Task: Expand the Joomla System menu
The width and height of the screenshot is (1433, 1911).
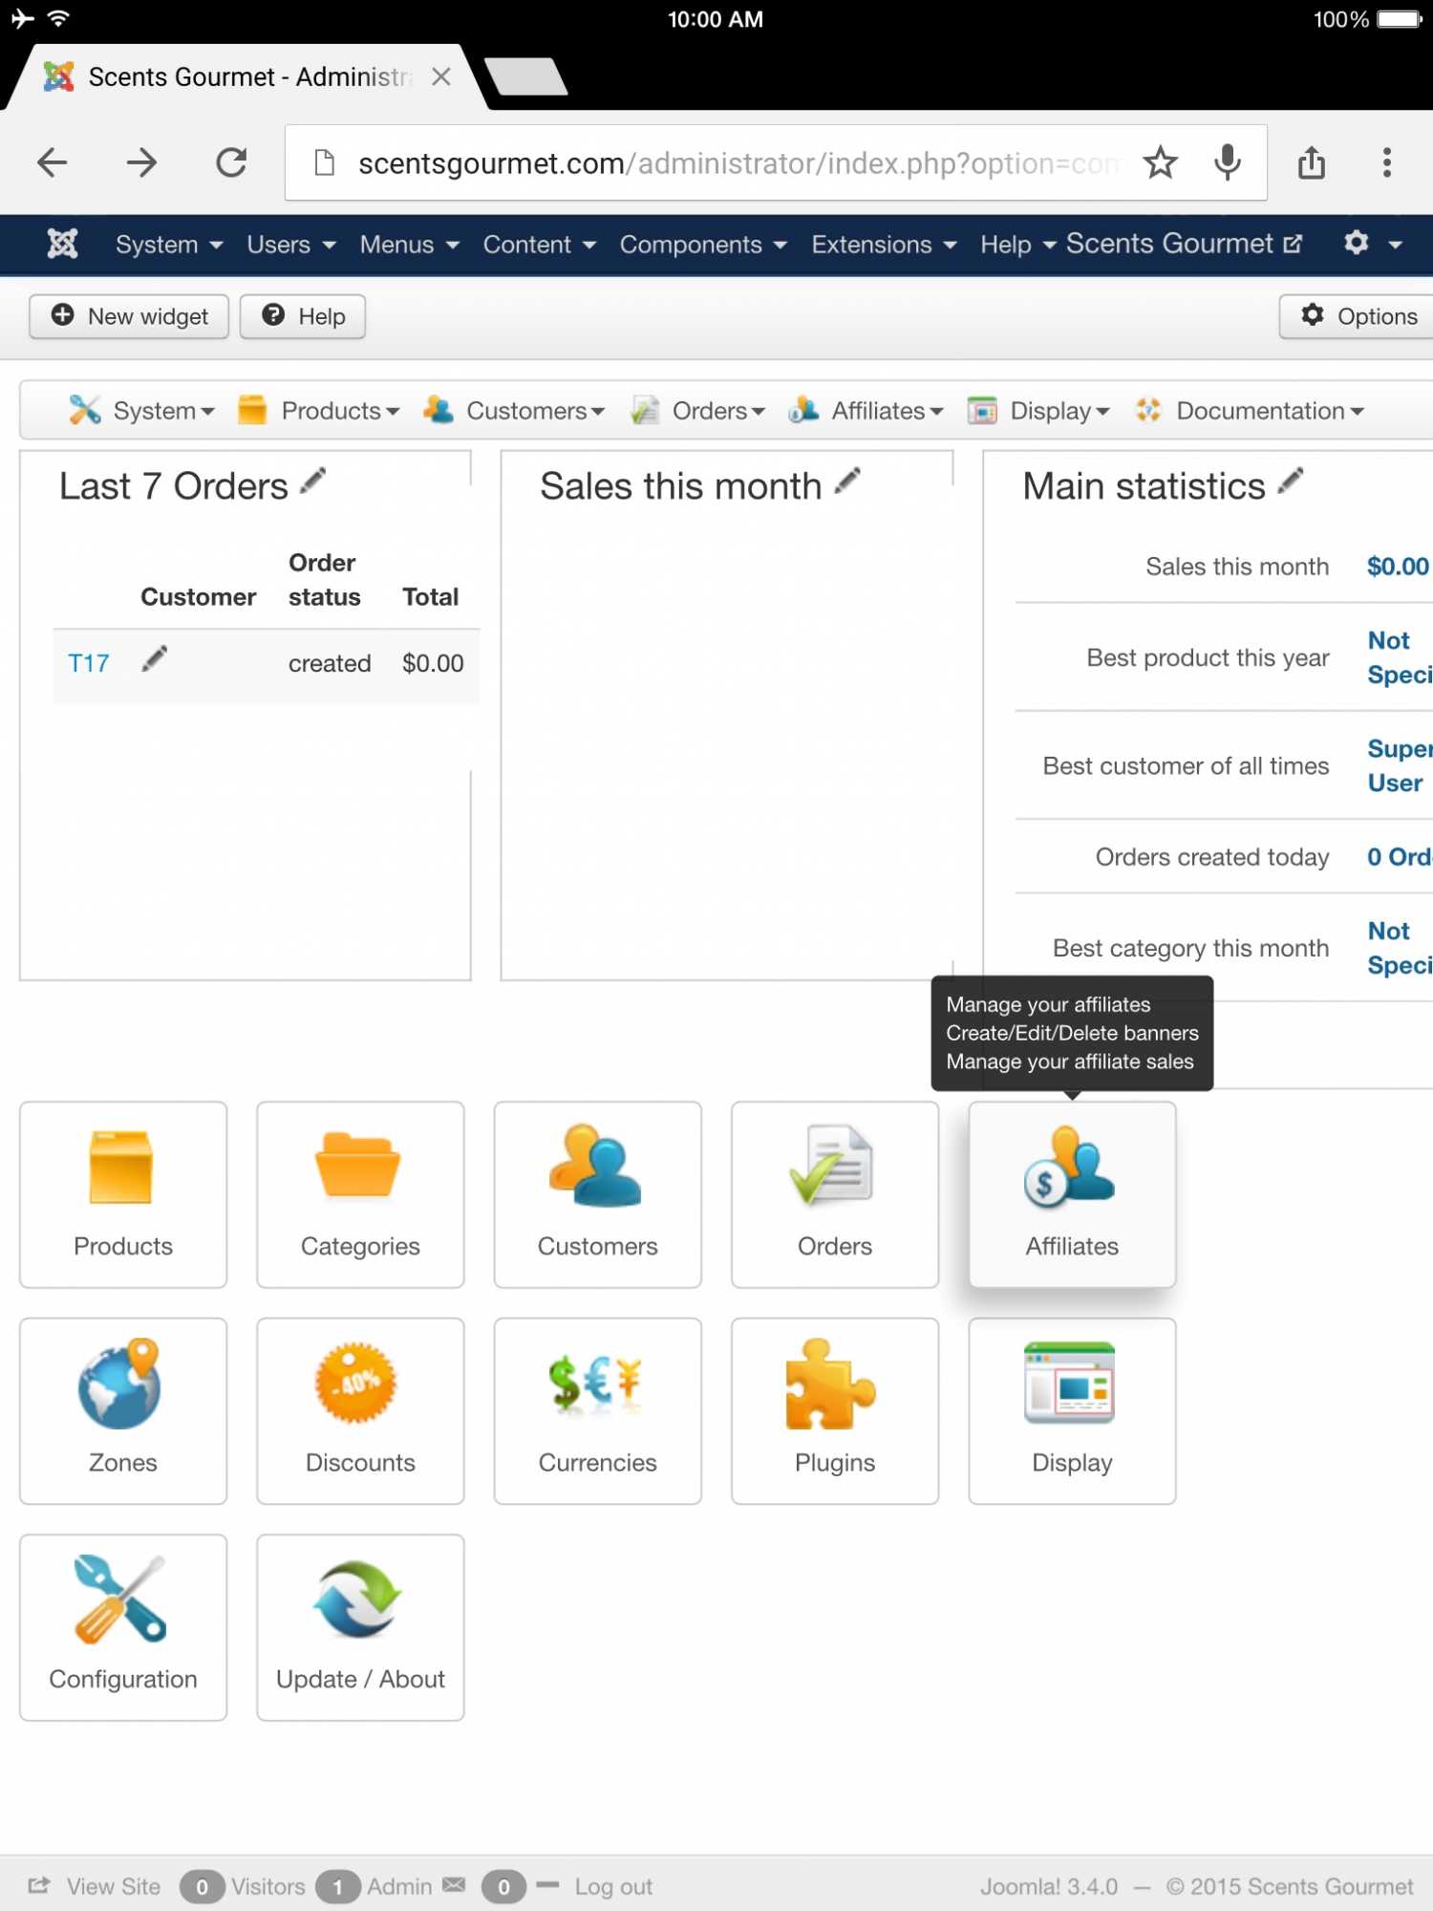Action: (169, 245)
